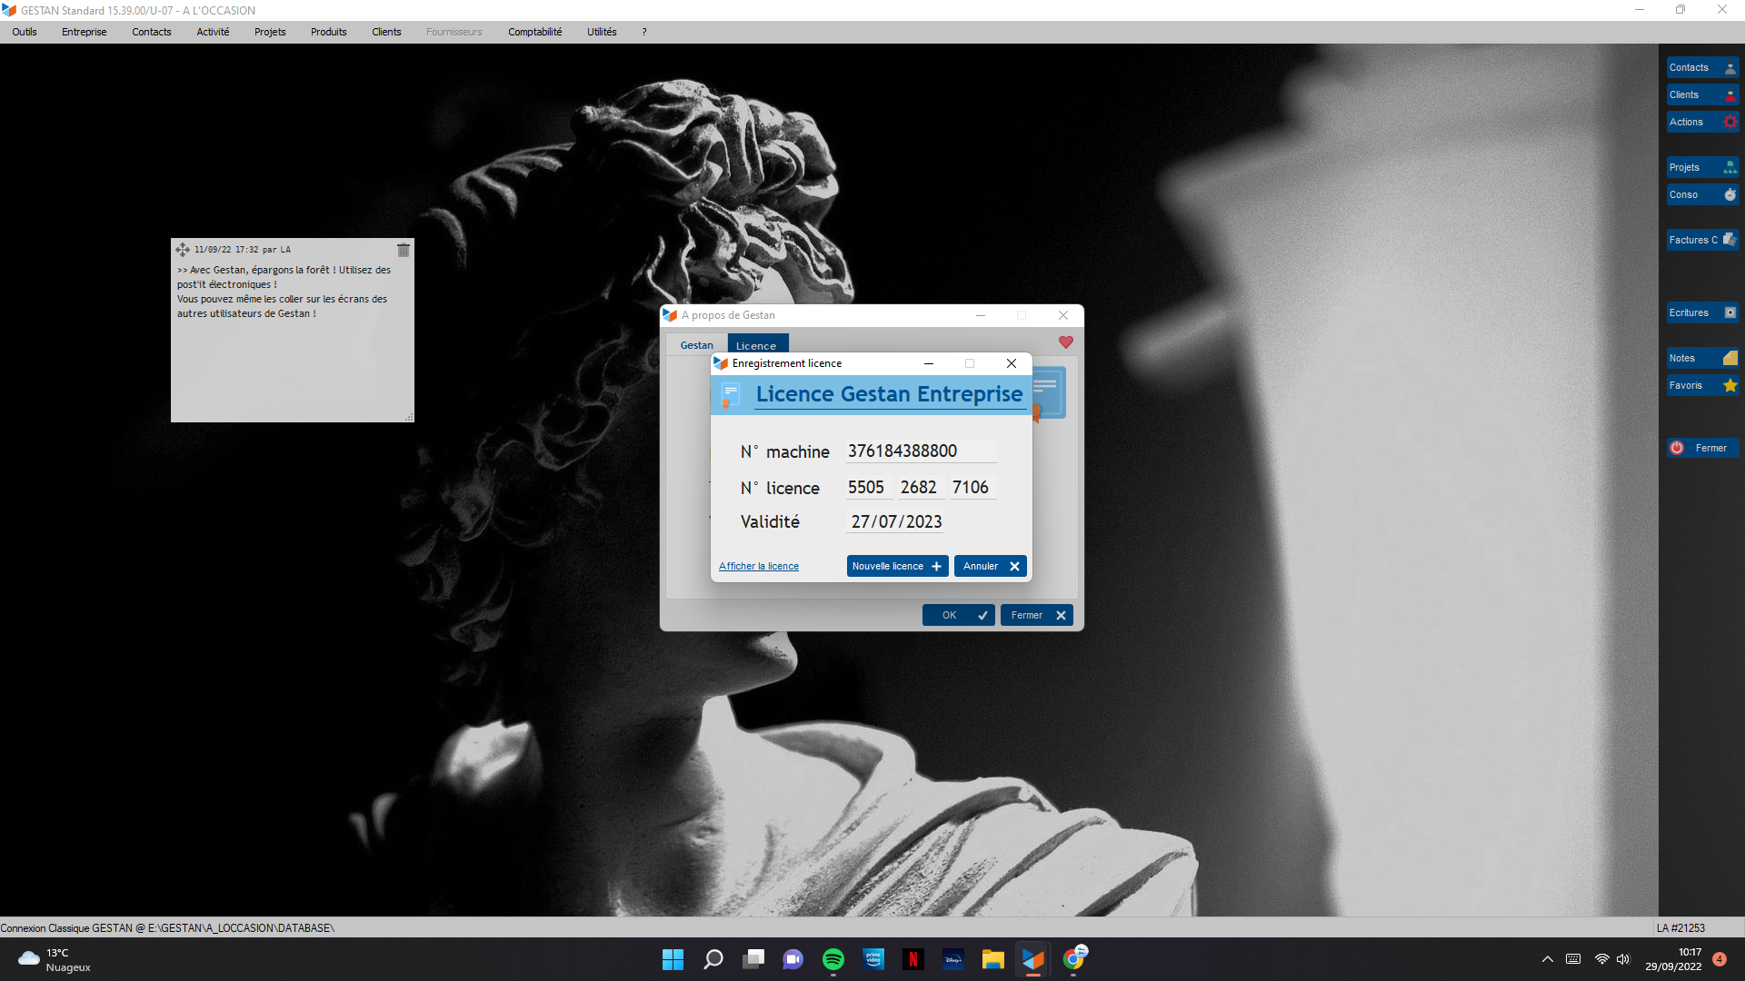Open the Conso shortcut in sidebar
1745x981 pixels.
(x=1702, y=194)
